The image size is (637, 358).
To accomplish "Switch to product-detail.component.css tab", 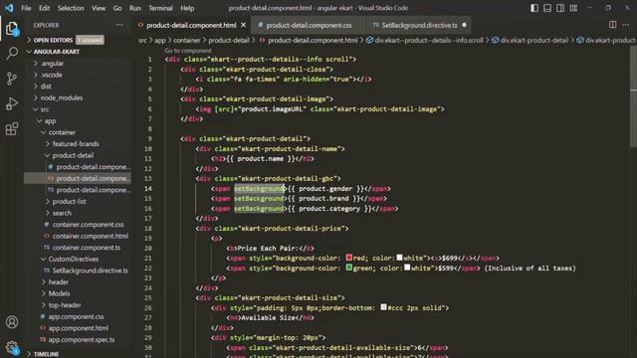I will (x=309, y=25).
